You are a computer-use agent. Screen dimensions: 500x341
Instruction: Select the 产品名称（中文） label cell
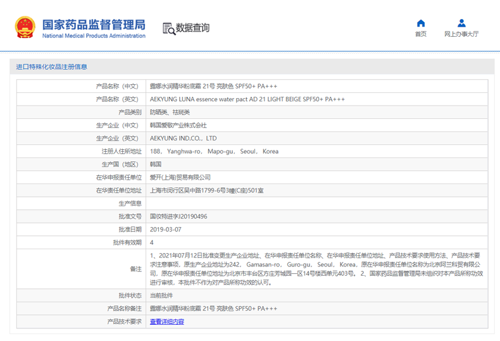81,86
